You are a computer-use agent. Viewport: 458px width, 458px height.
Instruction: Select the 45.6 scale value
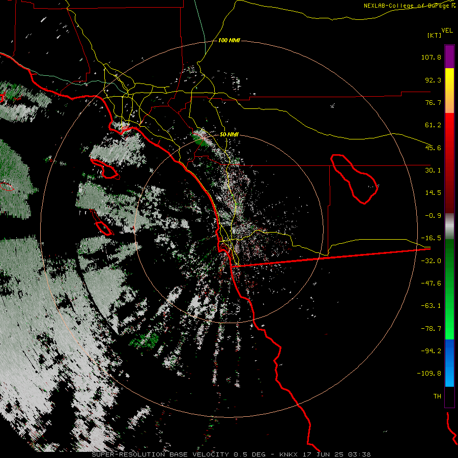pyautogui.click(x=433, y=148)
